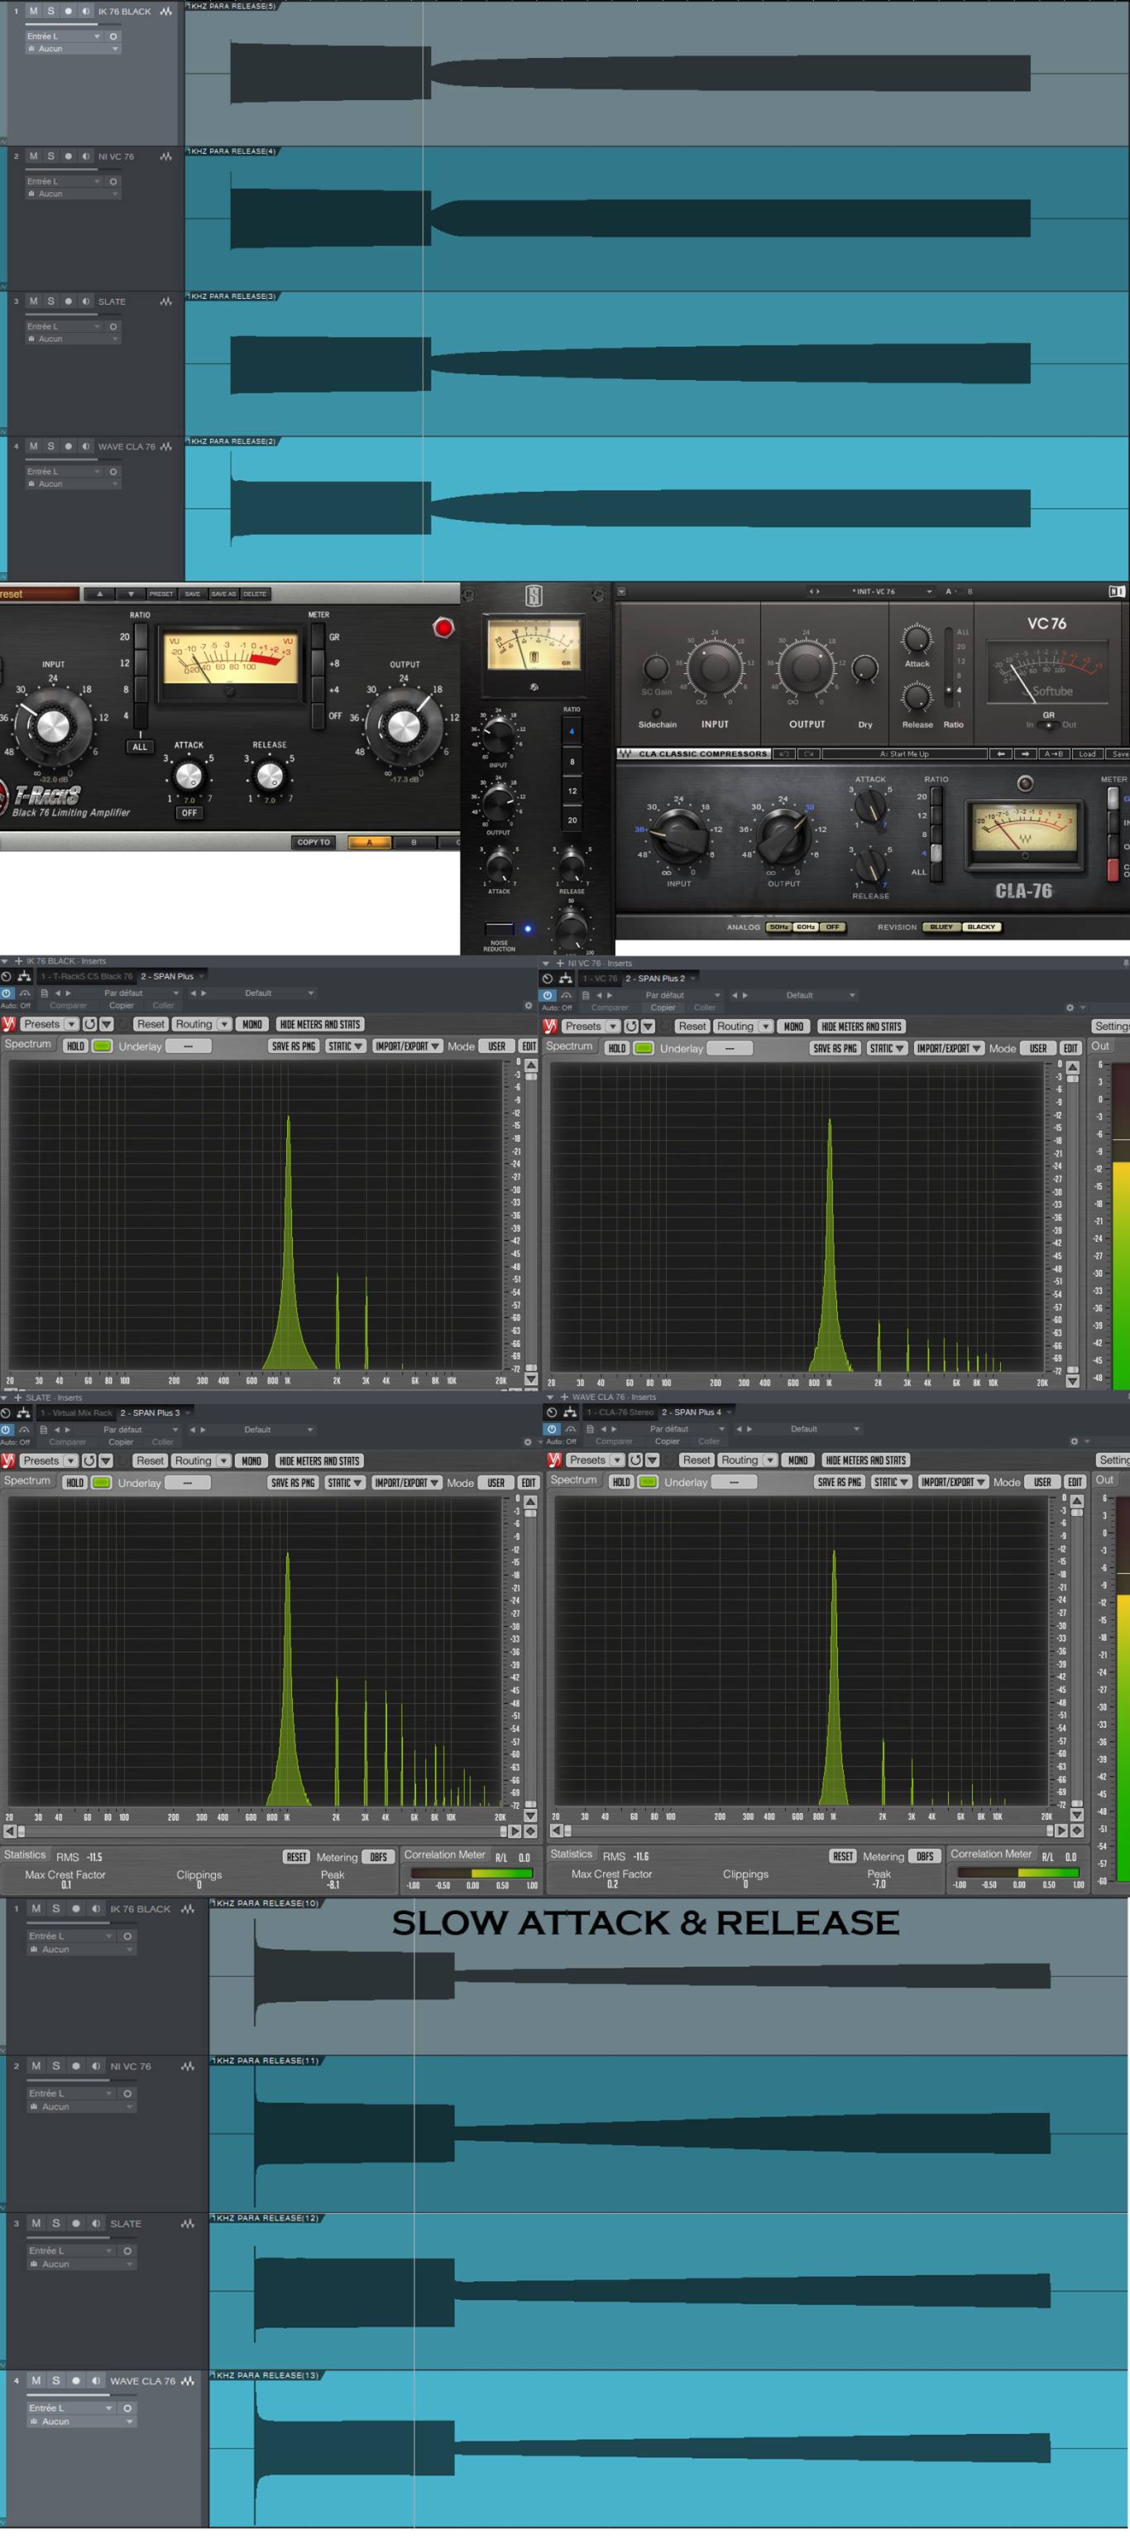
Task: Click CLA-76 next preset arrow
Action: (1026, 753)
